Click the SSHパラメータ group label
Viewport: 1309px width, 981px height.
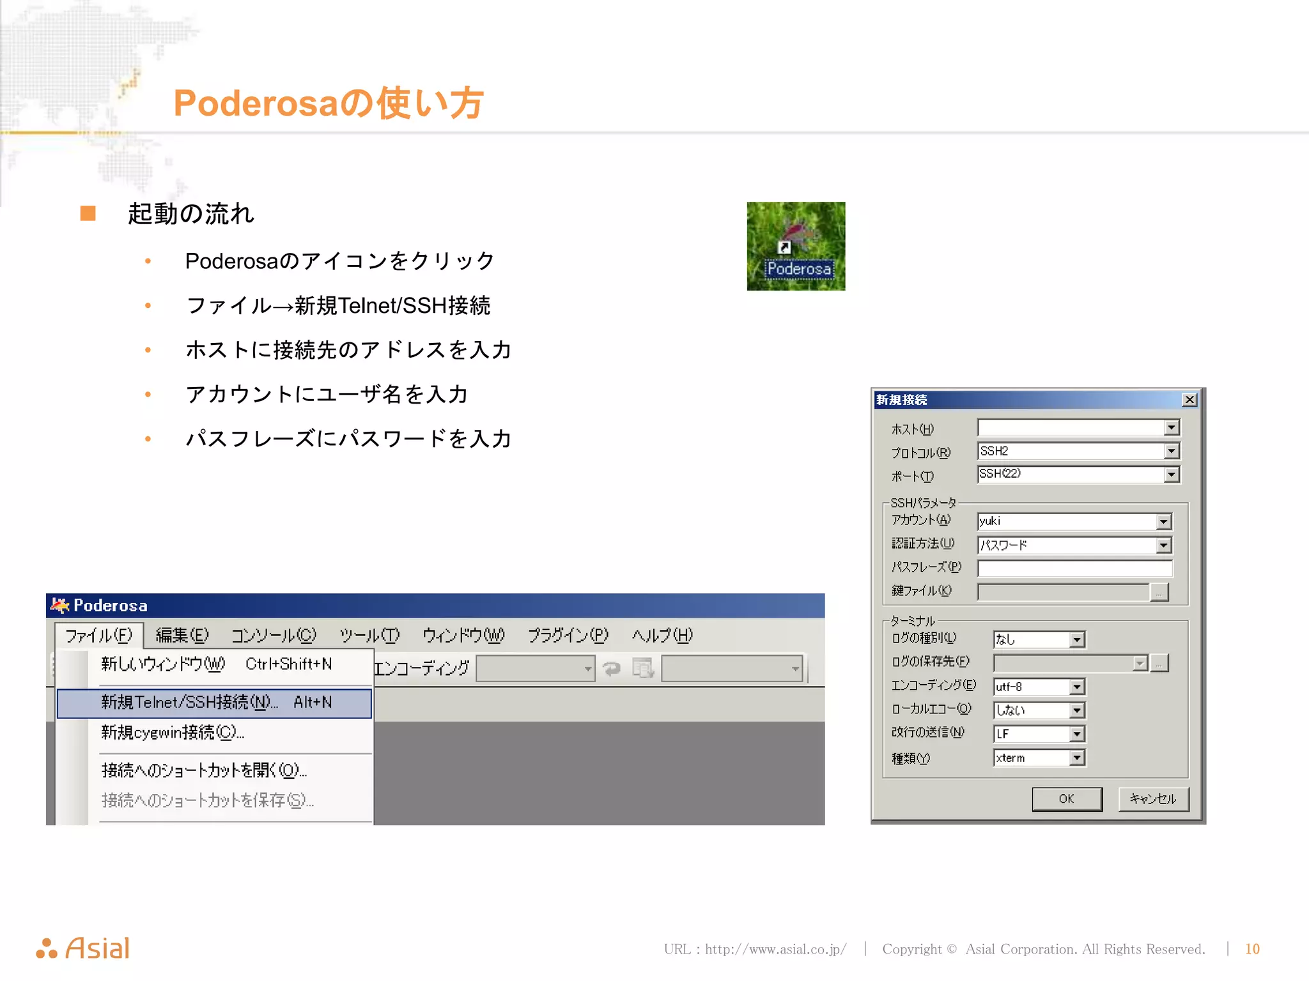(924, 503)
